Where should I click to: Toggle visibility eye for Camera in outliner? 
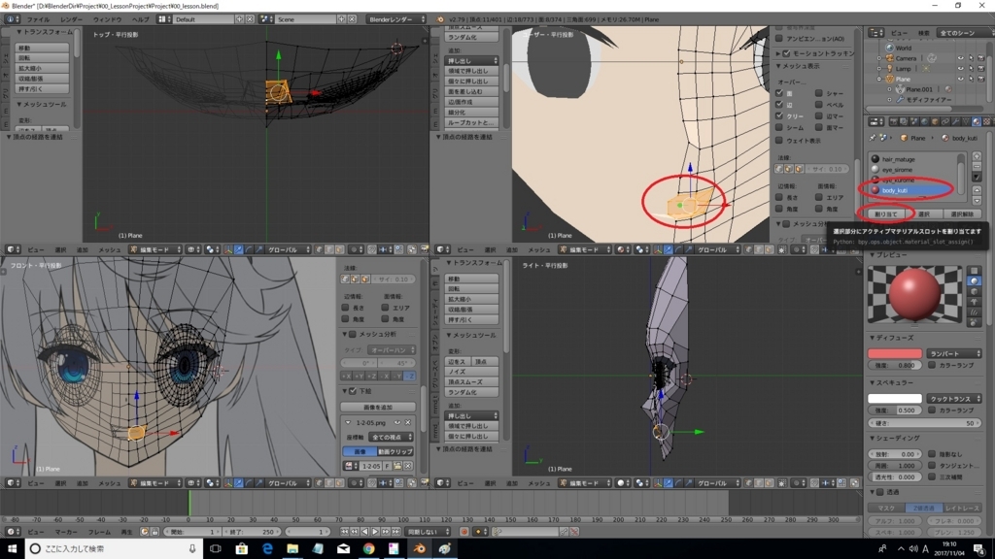point(960,58)
